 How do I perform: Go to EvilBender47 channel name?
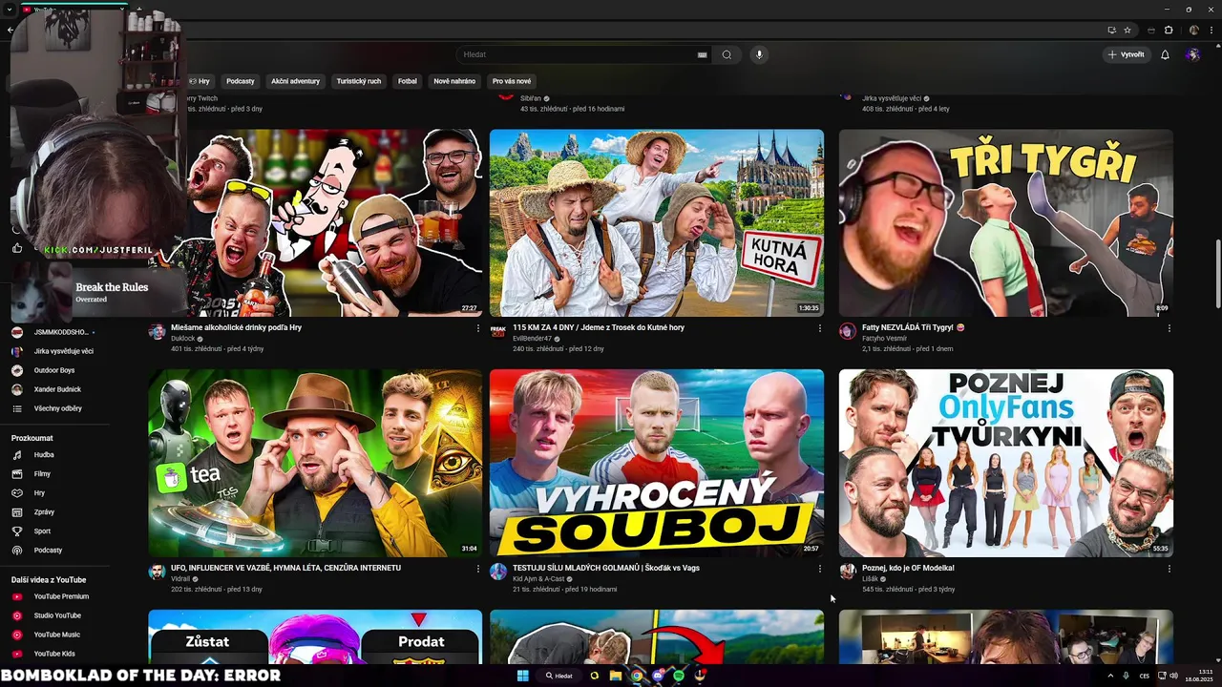pyautogui.click(x=532, y=339)
